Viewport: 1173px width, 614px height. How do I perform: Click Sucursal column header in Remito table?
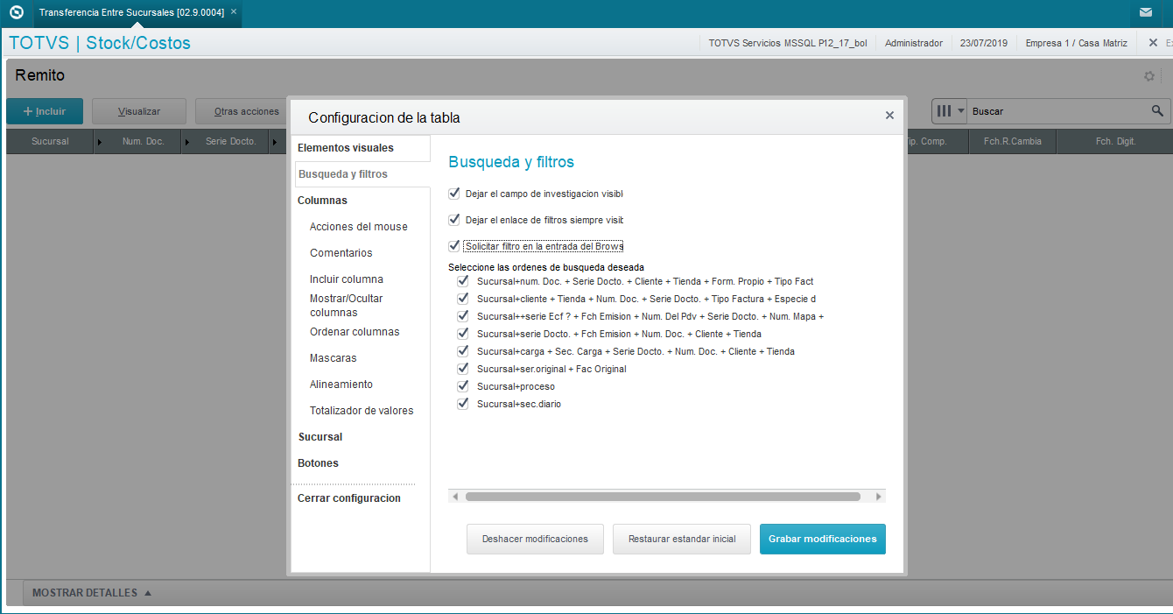coord(50,141)
